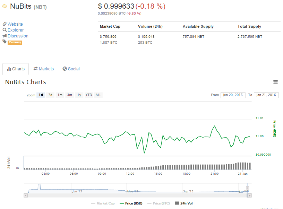Click the navigator horizontal scrollbar track
The width and height of the screenshot is (283, 209).
pos(138,195)
